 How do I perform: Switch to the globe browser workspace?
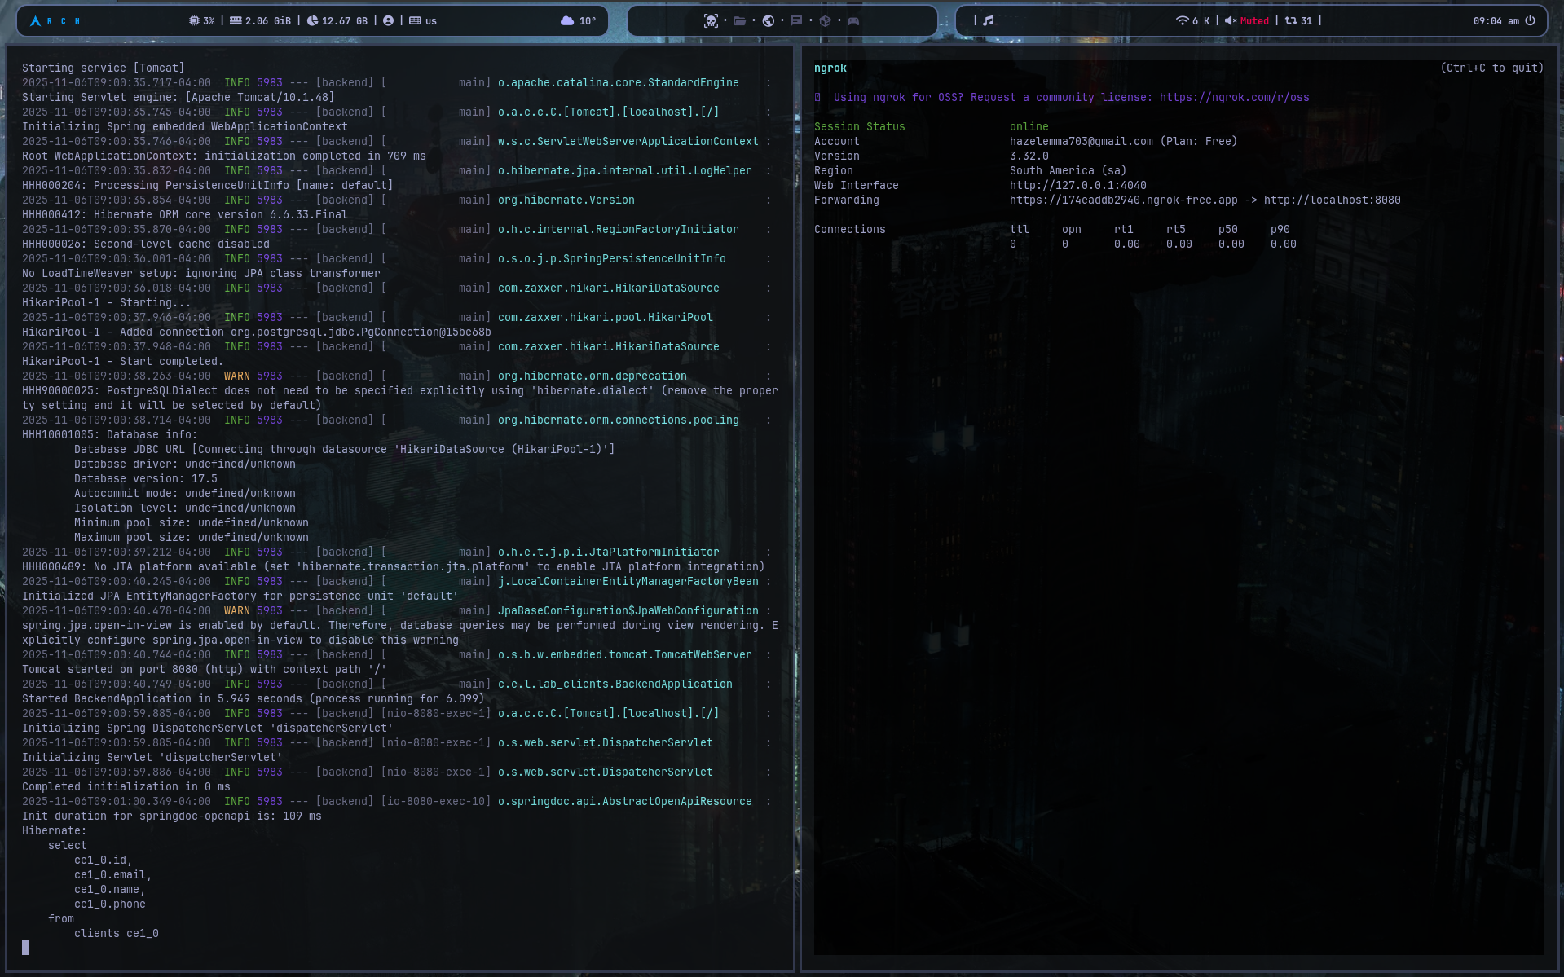(x=768, y=21)
